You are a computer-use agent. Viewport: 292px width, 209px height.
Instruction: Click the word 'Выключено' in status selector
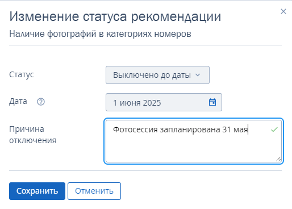click(136, 75)
